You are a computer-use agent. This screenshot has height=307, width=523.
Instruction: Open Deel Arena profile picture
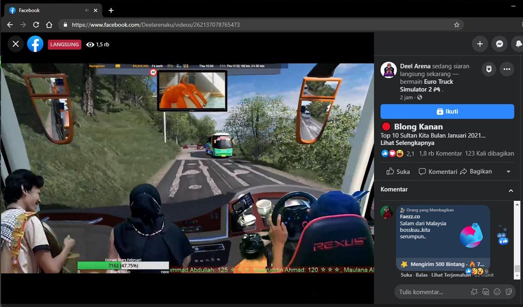[x=388, y=70]
